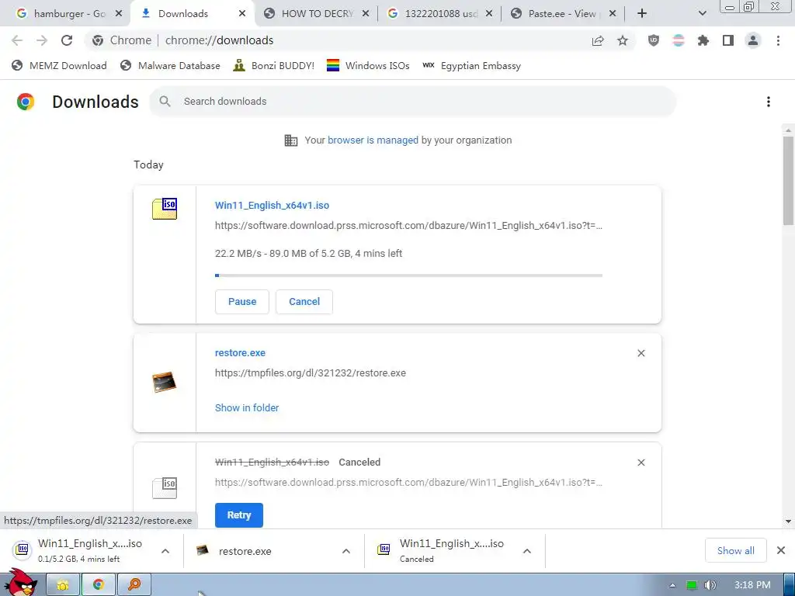Image resolution: width=795 pixels, height=596 pixels.
Task: Open the file explorer taskbar button
Action: pos(63,585)
